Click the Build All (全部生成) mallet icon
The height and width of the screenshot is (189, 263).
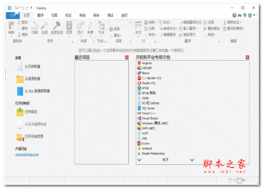tap(57, 25)
